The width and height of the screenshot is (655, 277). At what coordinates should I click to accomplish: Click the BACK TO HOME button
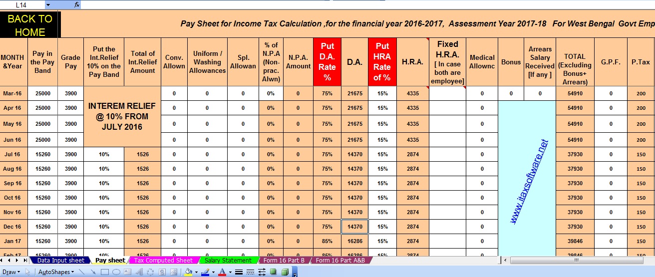pyautogui.click(x=30, y=25)
